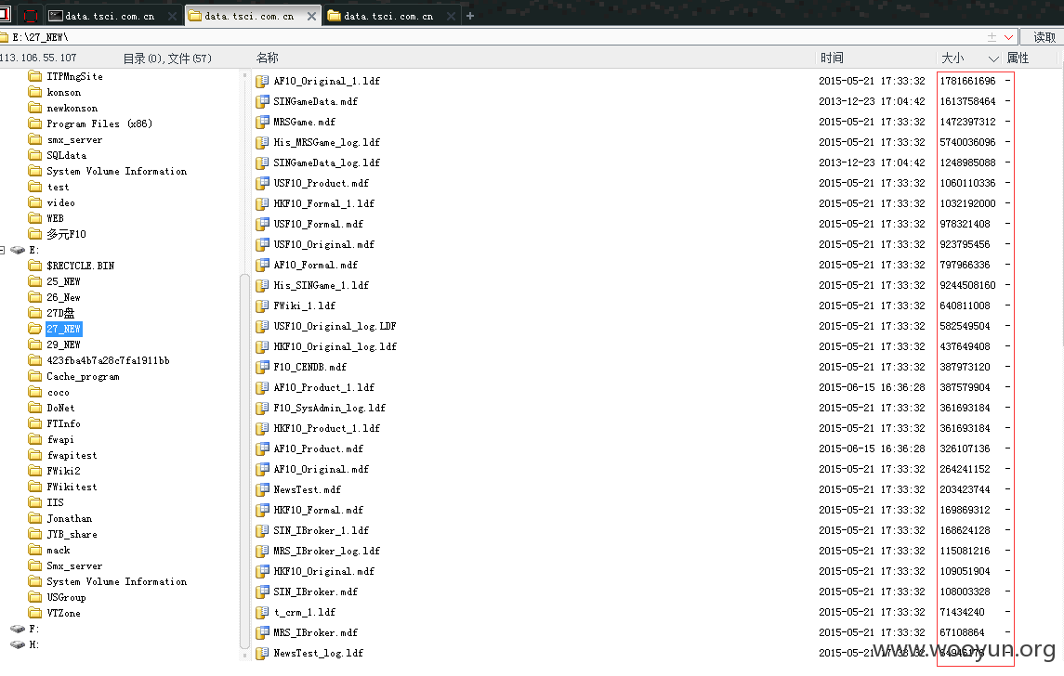This screenshot has height=676, width=1064.
Task: Click the SQLdata folder icon
Action: click(x=35, y=155)
